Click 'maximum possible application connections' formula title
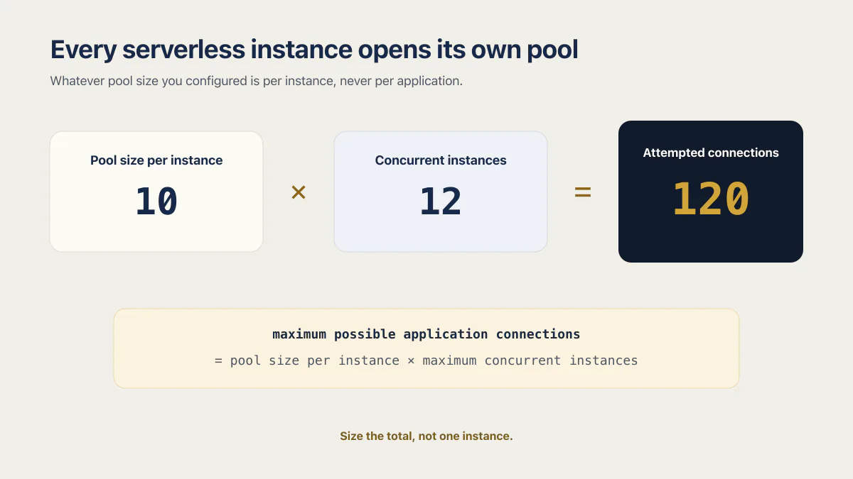Viewport: 853px width, 479px height. (x=426, y=334)
